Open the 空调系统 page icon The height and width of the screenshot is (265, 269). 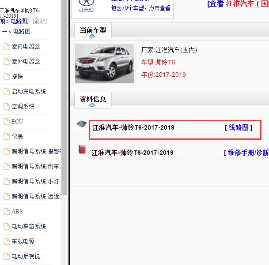coord(7,107)
